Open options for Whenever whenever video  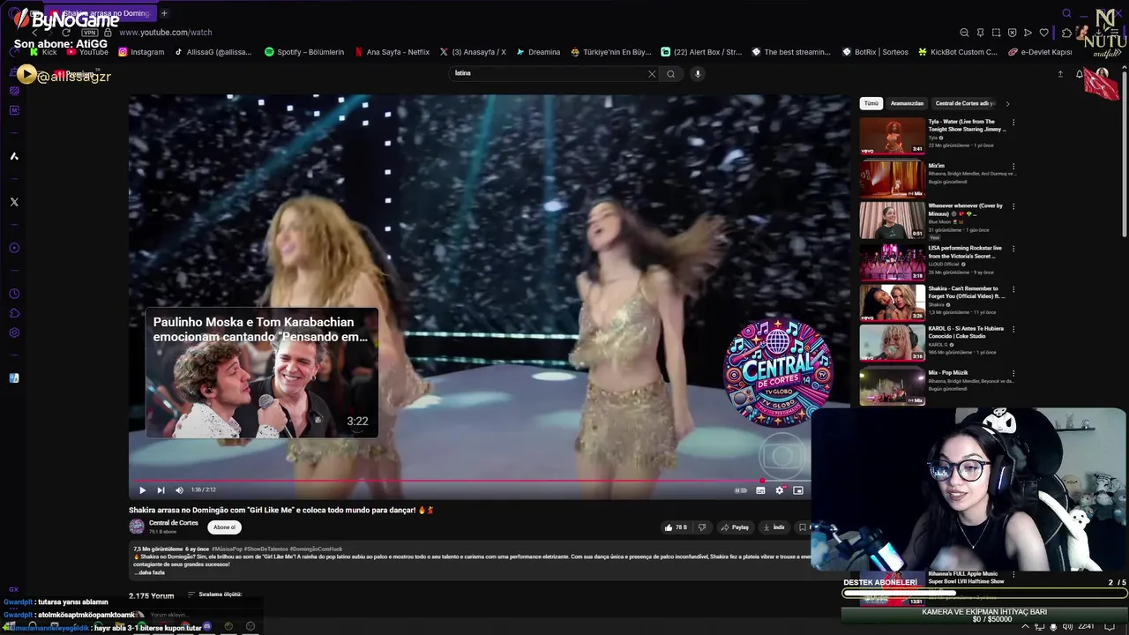click(1013, 206)
